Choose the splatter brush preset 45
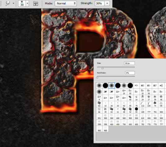The height and width of the screenshot is (147, 166). [x=130, y=98]
